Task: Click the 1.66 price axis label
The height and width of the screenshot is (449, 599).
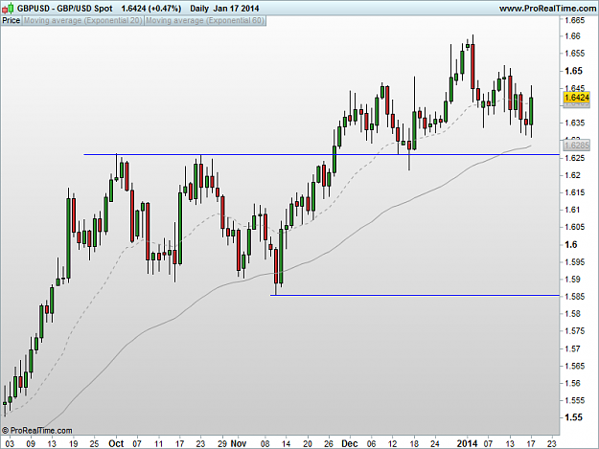Action: coord(572,36)
